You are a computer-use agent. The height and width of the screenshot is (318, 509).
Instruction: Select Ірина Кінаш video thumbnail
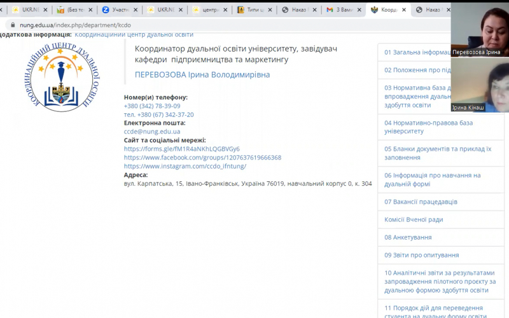tap(480, 85)
